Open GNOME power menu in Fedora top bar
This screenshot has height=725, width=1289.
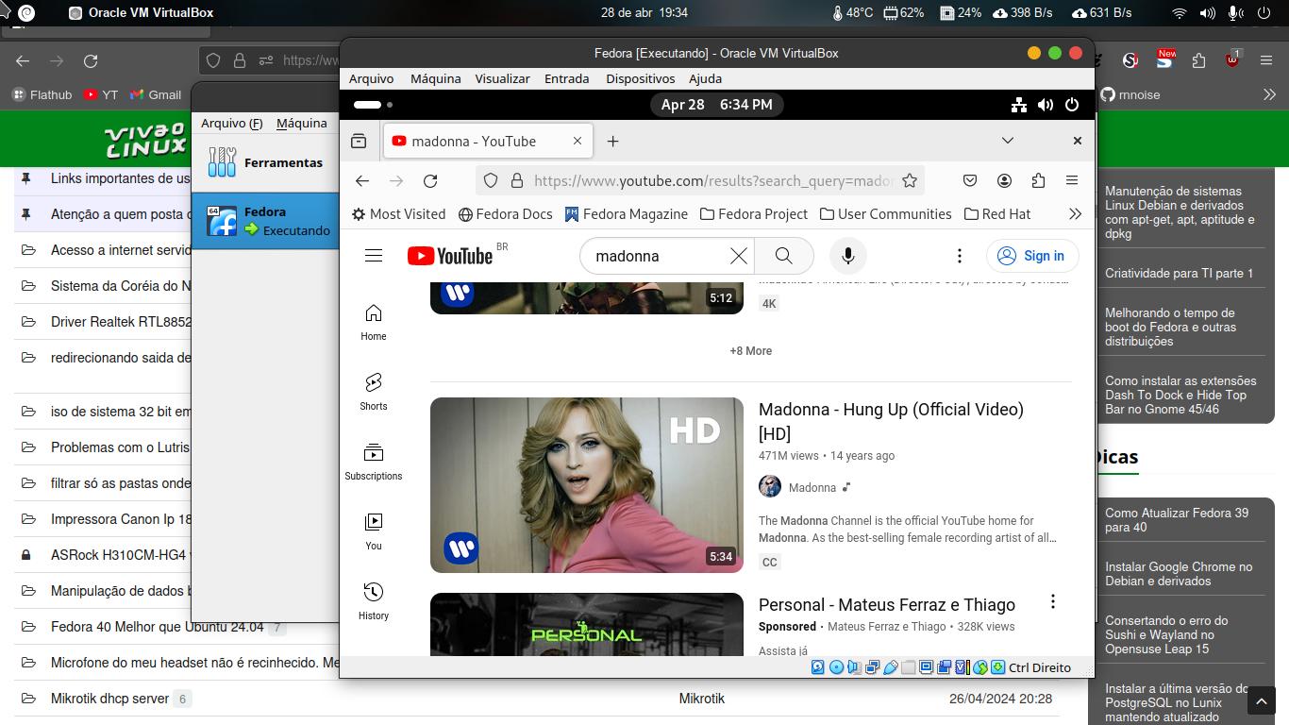pyautogui.click(x=1072, y=105)
